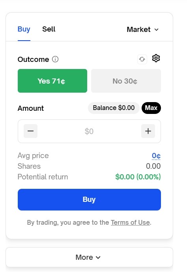Viewport: 187px width, 272px height.
Task: Expand the More section
Action: pyautogui.click(x=90, y=257)
